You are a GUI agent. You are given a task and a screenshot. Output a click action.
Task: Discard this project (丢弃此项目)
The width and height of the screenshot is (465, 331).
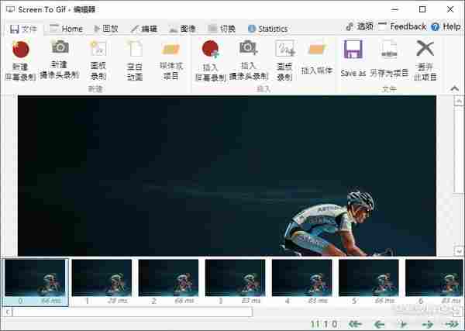point(425,60)
